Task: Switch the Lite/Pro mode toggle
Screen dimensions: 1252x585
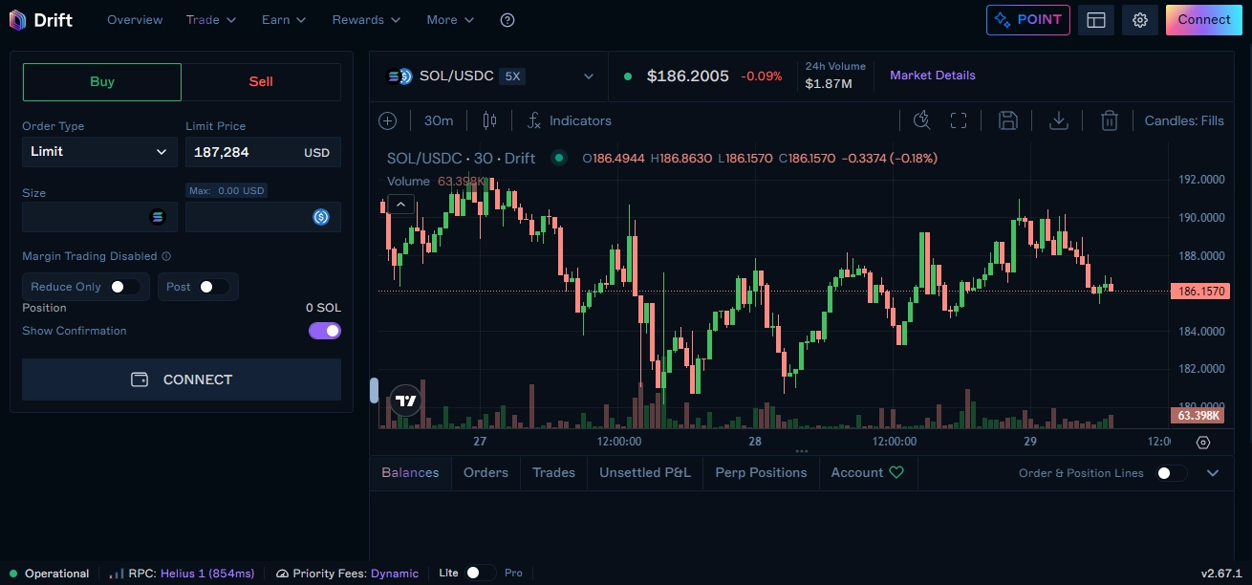Action: tap(481, 573)
